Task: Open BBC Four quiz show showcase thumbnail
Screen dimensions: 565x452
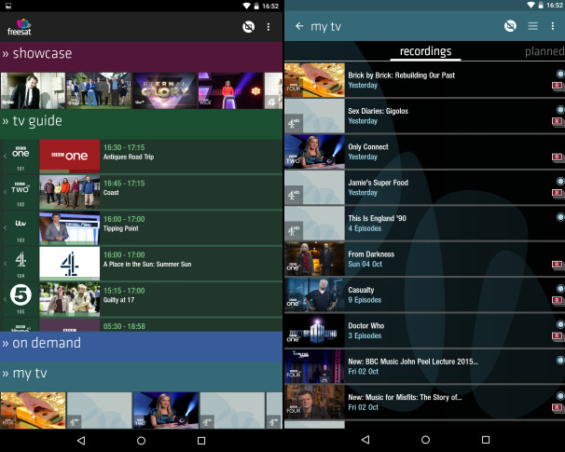Action: 230,90
